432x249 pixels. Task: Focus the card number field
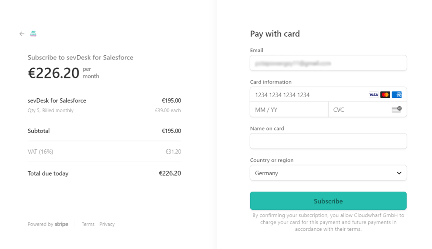[x=308, y=95]
